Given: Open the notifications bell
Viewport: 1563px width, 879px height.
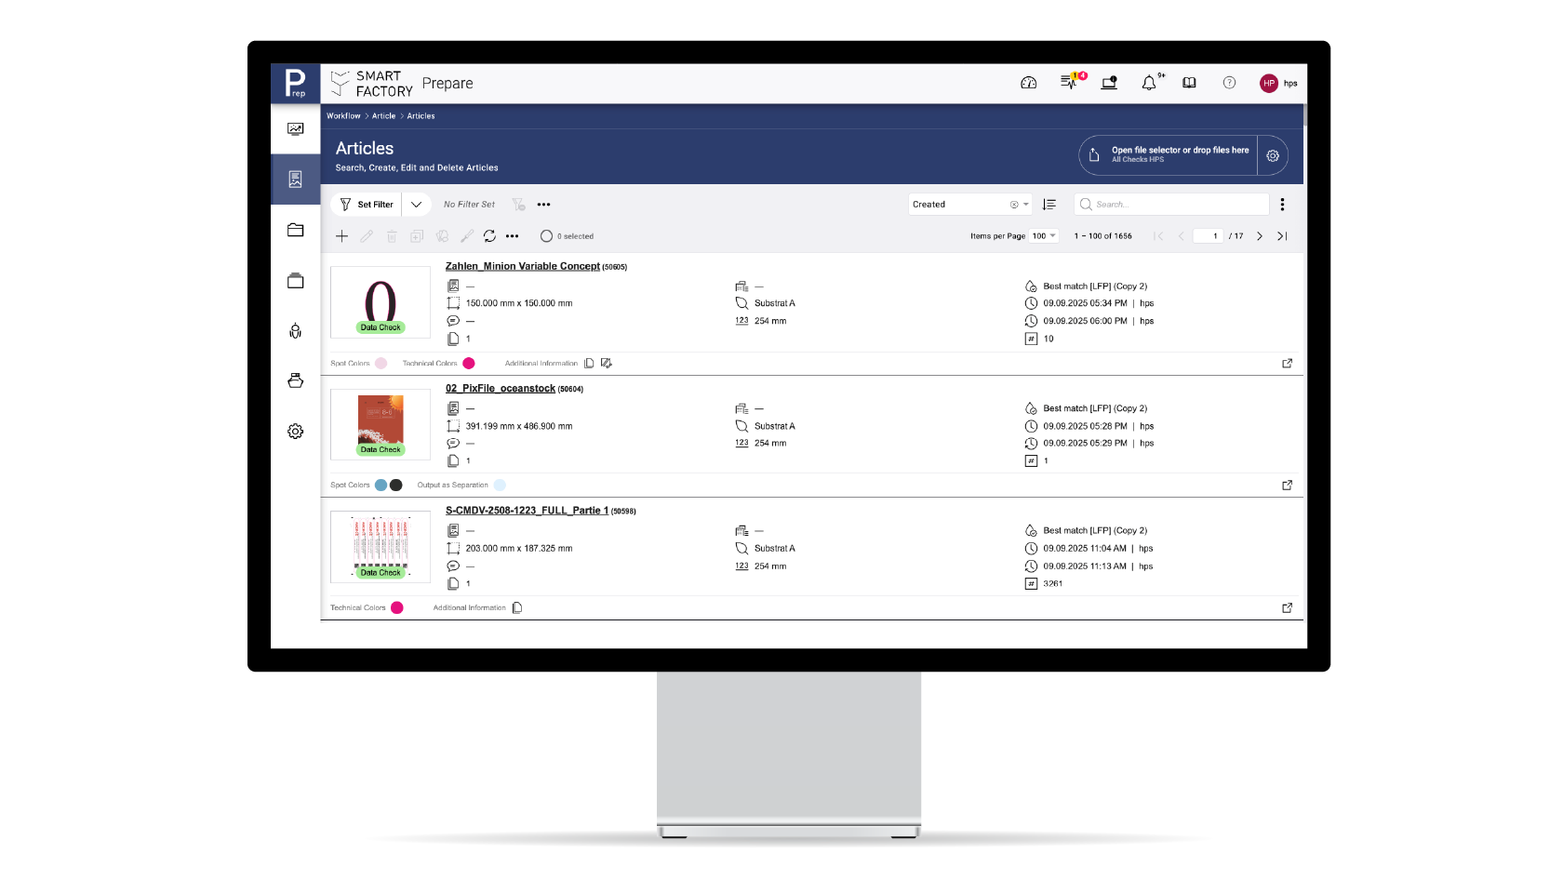Looking at the screenshot, I should point(1149,83).
